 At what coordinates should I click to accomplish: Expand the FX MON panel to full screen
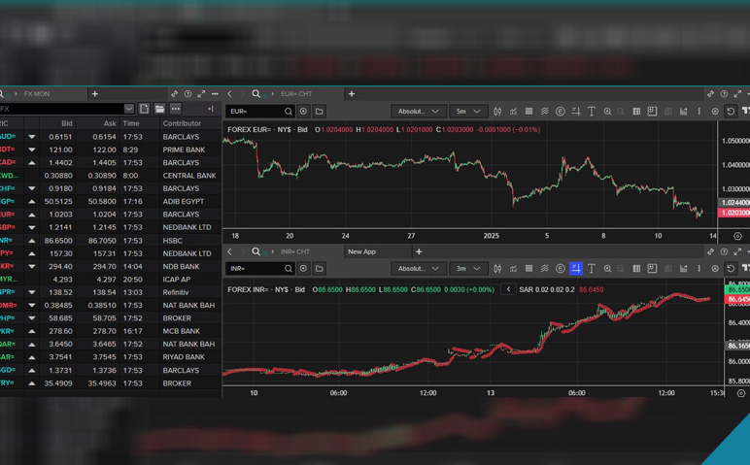point(201,93)
